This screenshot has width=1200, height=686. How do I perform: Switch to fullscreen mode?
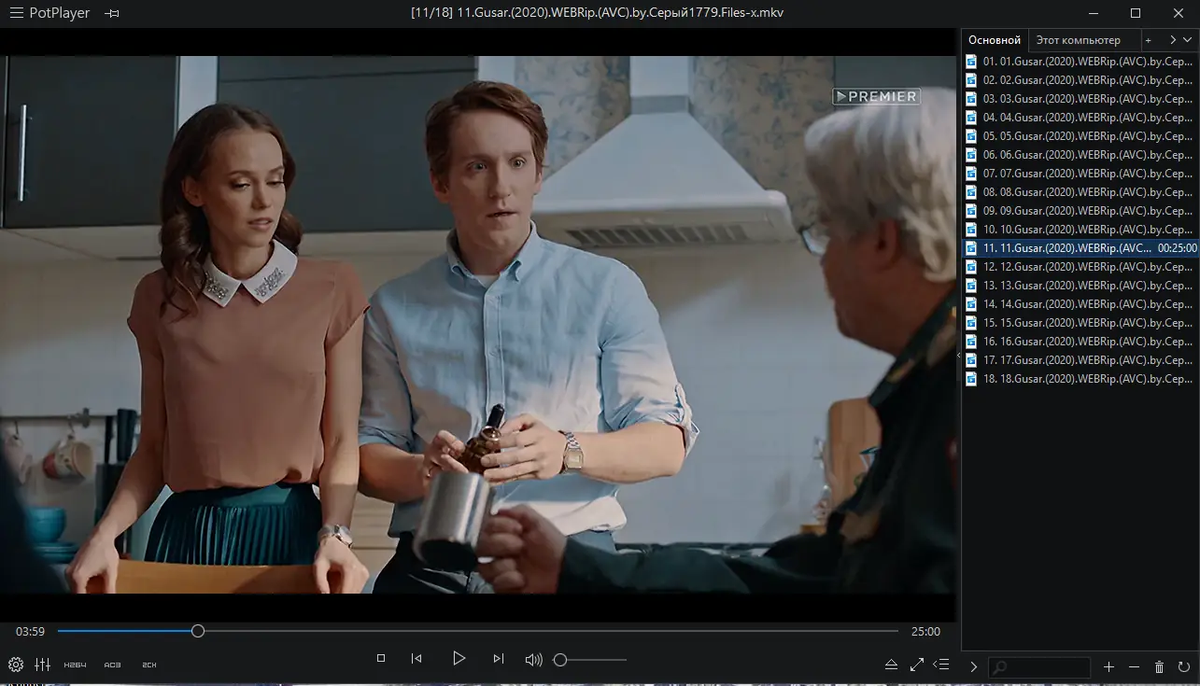click(917, 665)
